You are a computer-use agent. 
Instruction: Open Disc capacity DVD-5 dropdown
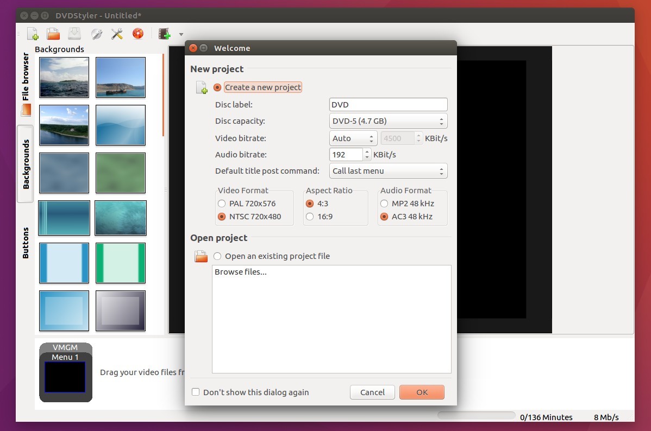[388, 121]
